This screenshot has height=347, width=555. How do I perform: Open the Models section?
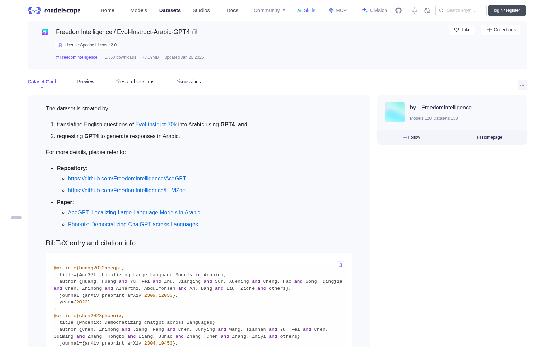tap(139, 10)
